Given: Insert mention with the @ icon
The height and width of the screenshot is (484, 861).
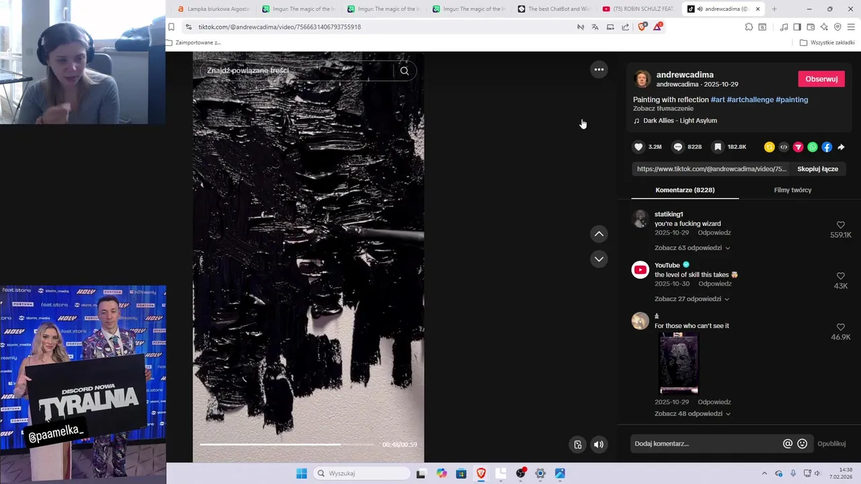Looking at the screenshot, I should tap(788, 444).
